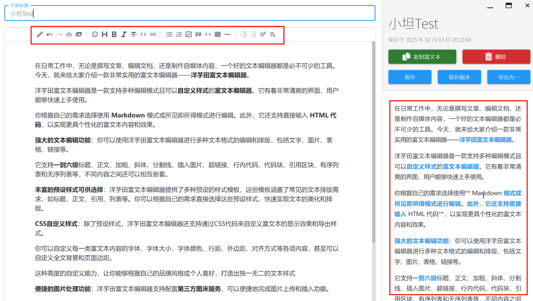533x301 pixels.
Task: Click the pencil edit-mode icon in toolbar
Action: click(x=40, y=35)
